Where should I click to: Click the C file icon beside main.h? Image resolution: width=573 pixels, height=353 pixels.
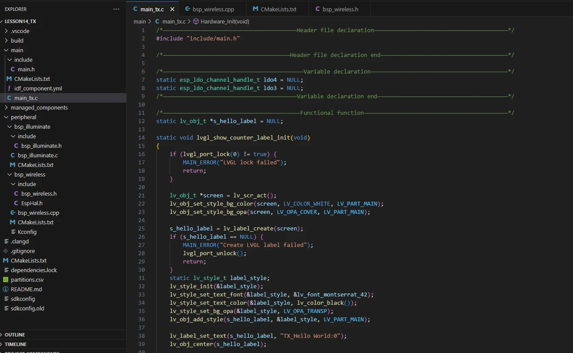coord(13,69)
